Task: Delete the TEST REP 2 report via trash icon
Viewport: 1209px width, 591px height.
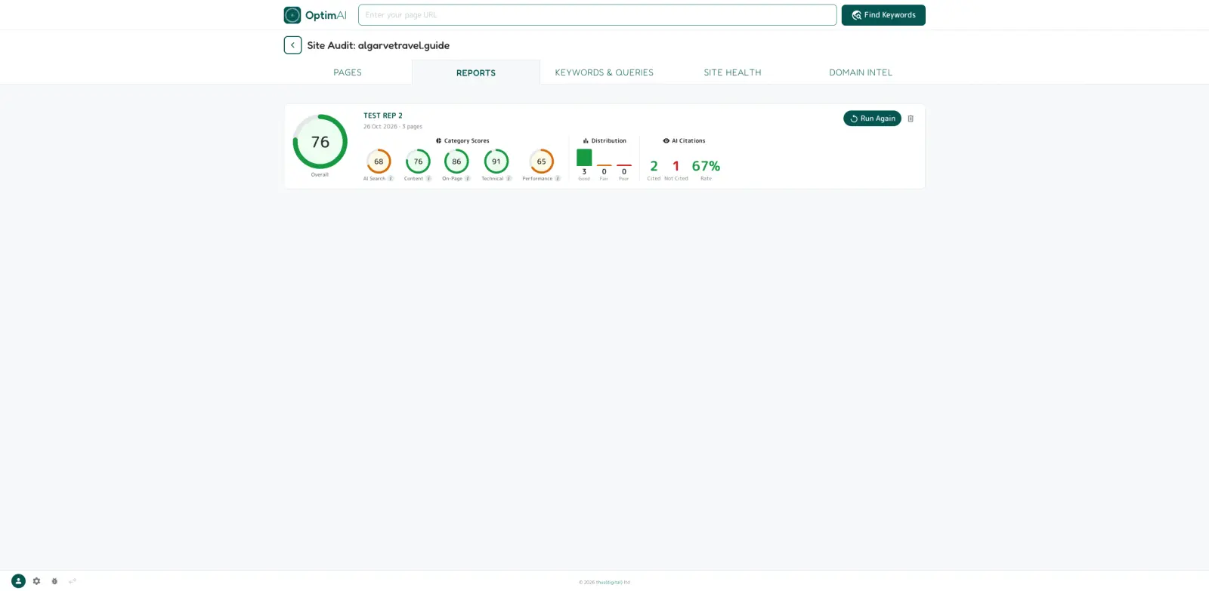Action: point(911,119)
